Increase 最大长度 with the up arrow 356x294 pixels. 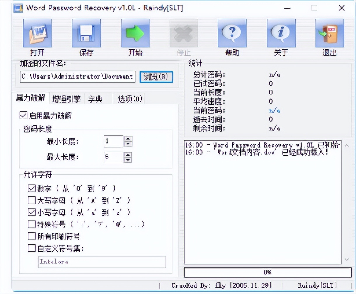pyautogui.click(x=128, y=155)
